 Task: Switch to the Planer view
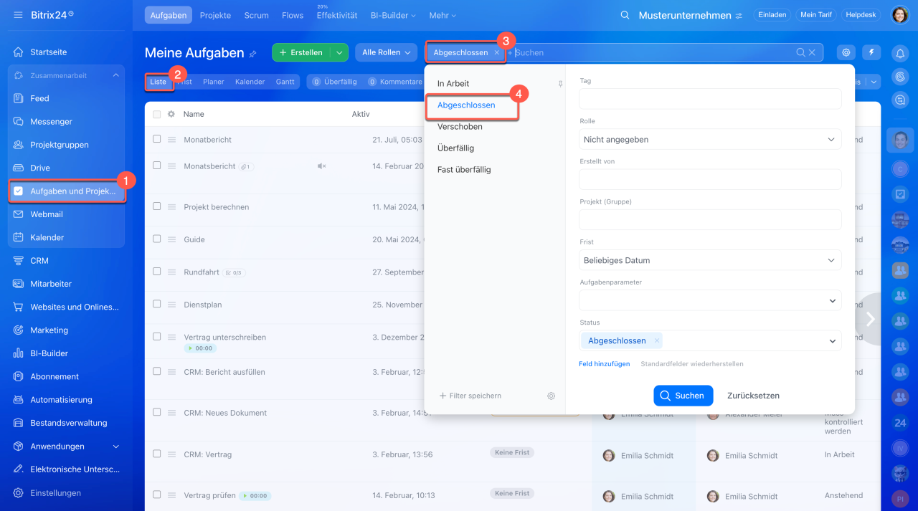pyautogui.click(x=214, y=82)
